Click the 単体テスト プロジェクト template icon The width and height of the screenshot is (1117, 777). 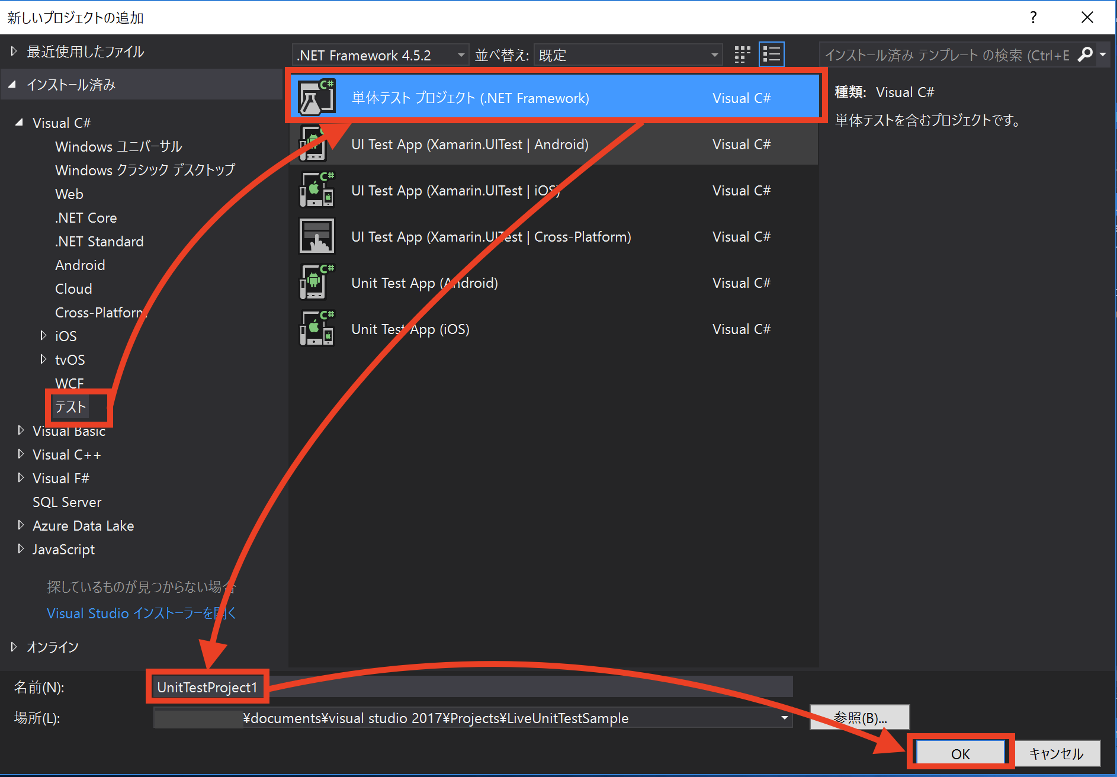[x=317, y=97]
